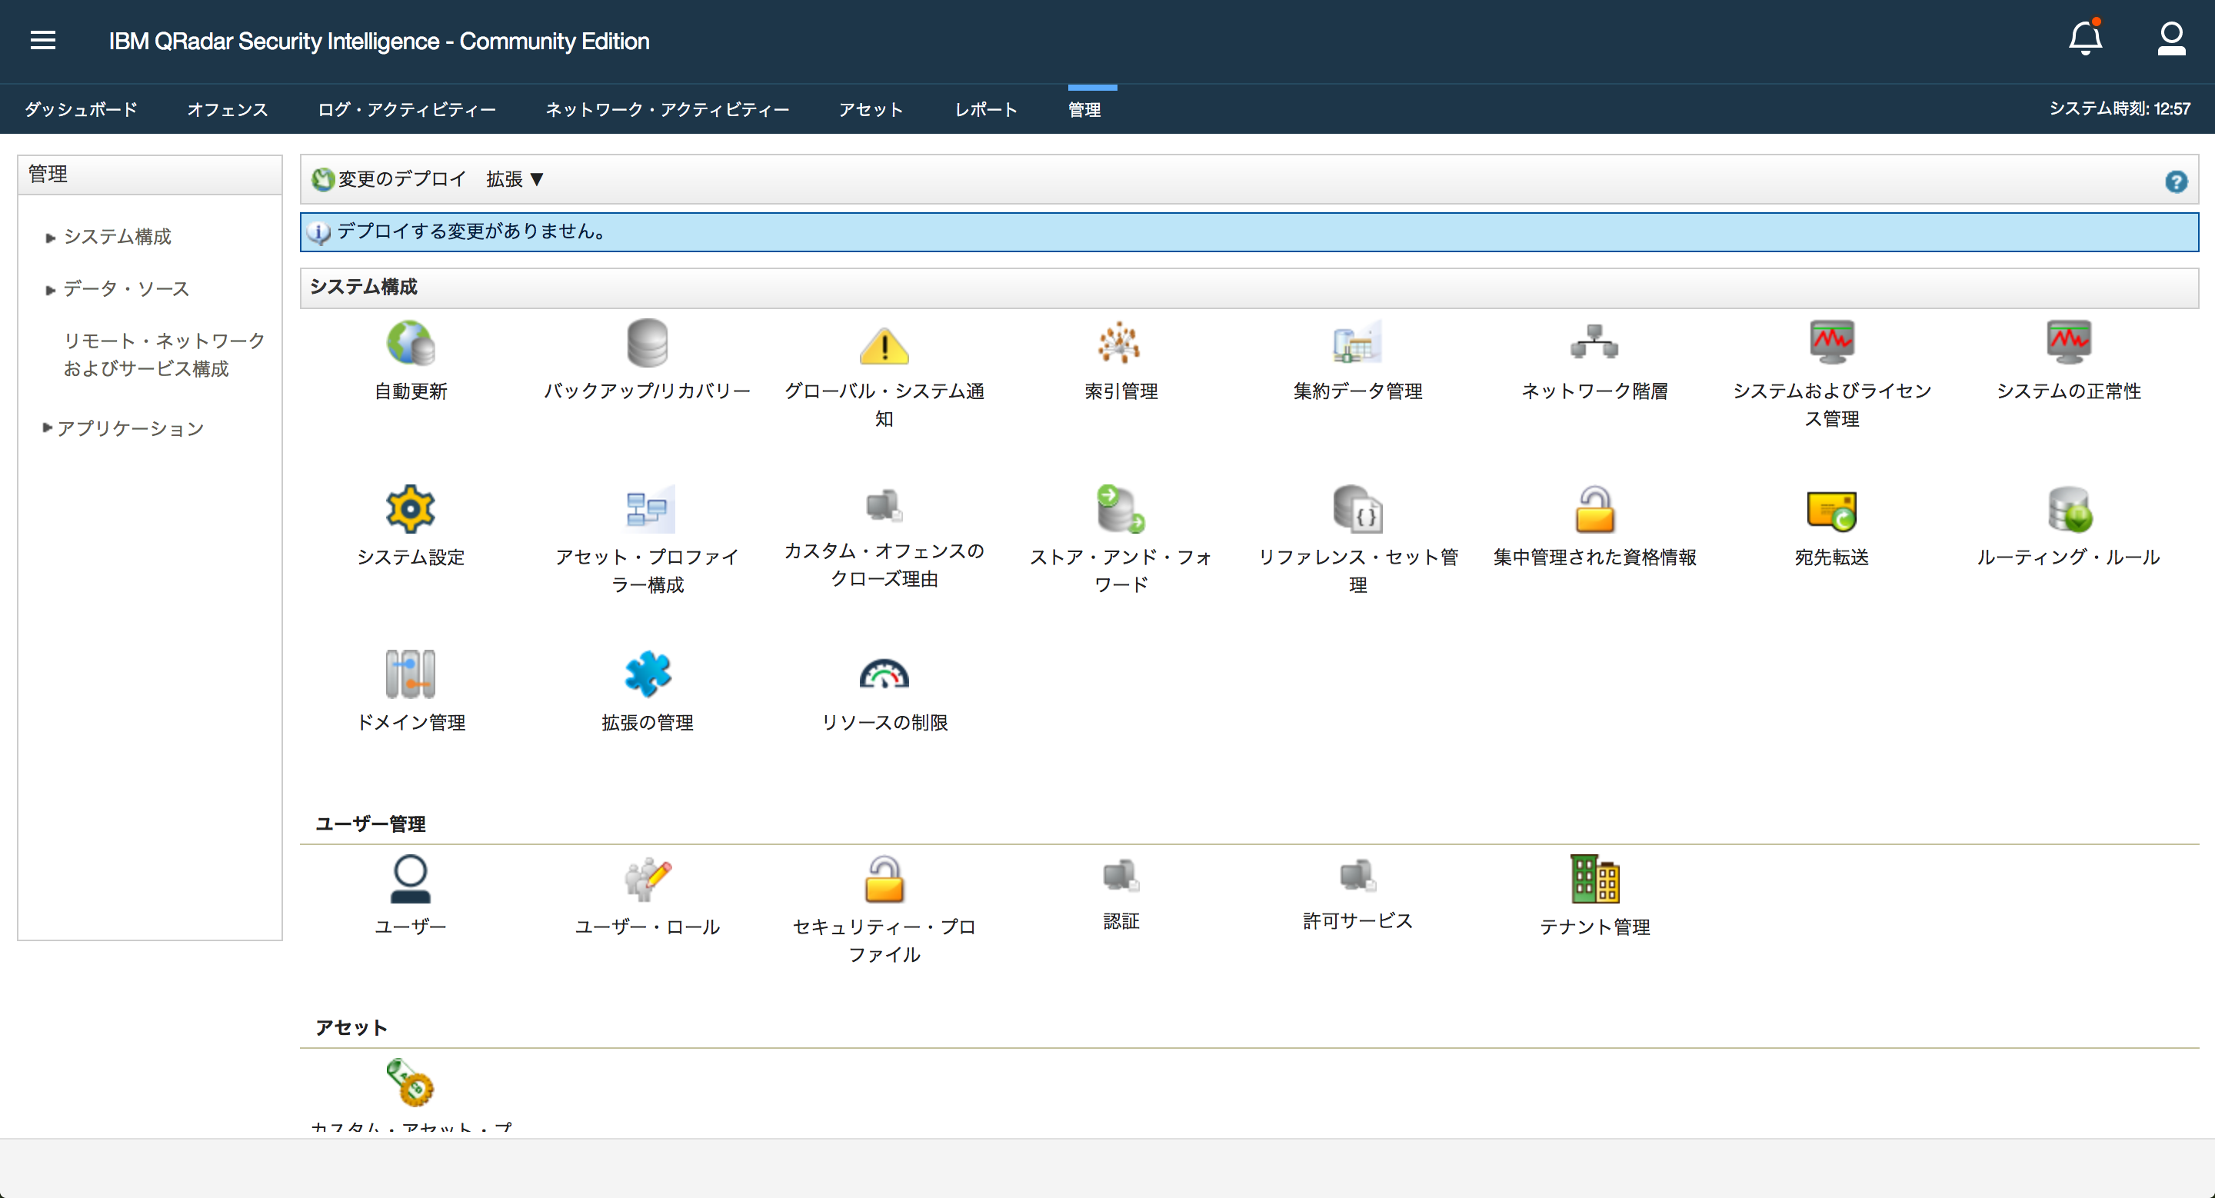Open リソースの制限 gauge icon
Image resolution: width=2215 pixels, height=1198 pixels.
click(x=884, y=674)
